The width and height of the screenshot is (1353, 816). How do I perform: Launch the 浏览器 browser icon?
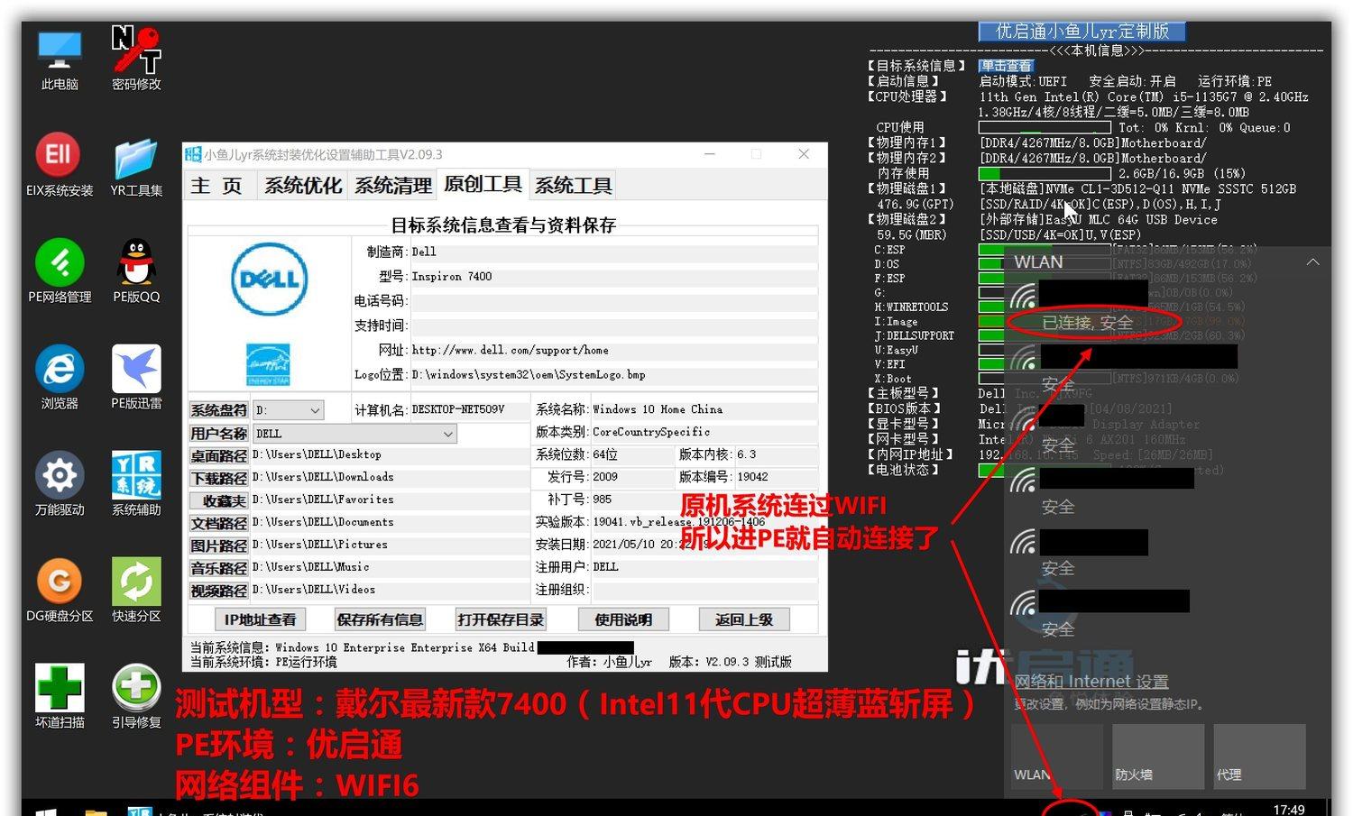(x=60, y=379)
